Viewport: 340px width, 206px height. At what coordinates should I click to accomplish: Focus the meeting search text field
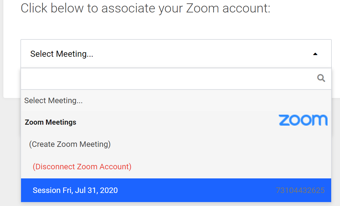168,79
